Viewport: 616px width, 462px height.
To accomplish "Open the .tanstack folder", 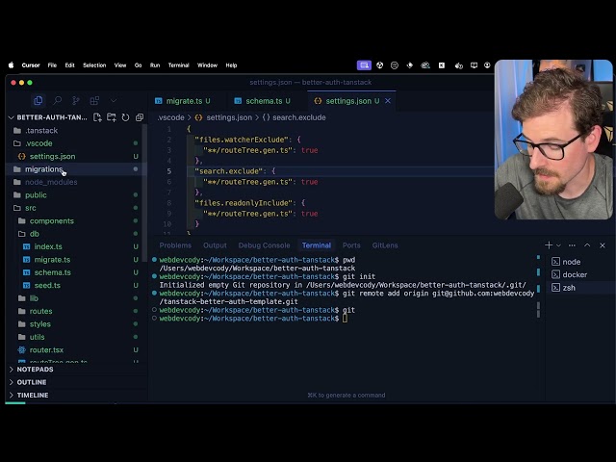I will pos(76,131).
